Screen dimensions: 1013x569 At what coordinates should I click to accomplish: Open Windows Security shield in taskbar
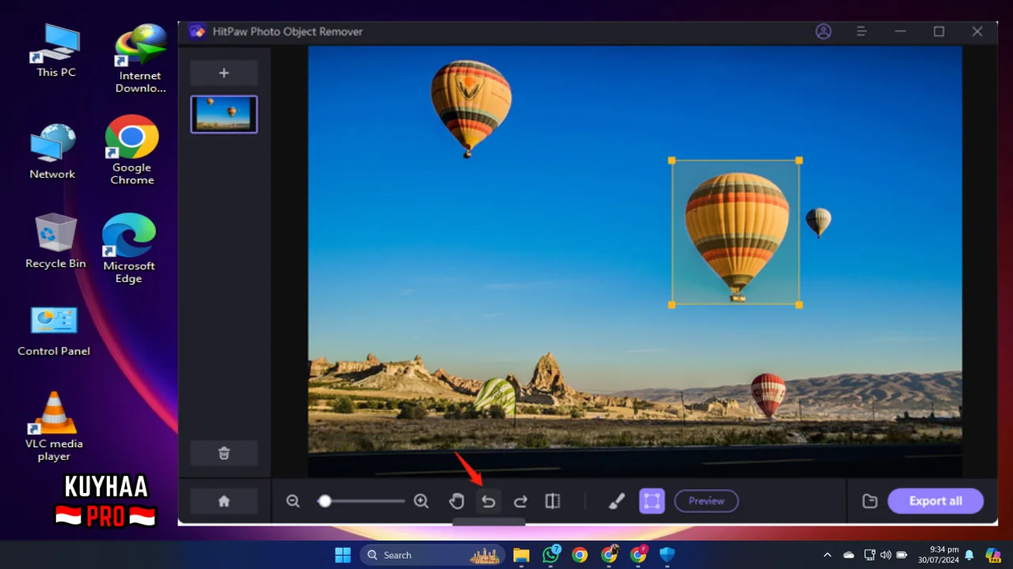pyautogui.click(x=667, y=555)
